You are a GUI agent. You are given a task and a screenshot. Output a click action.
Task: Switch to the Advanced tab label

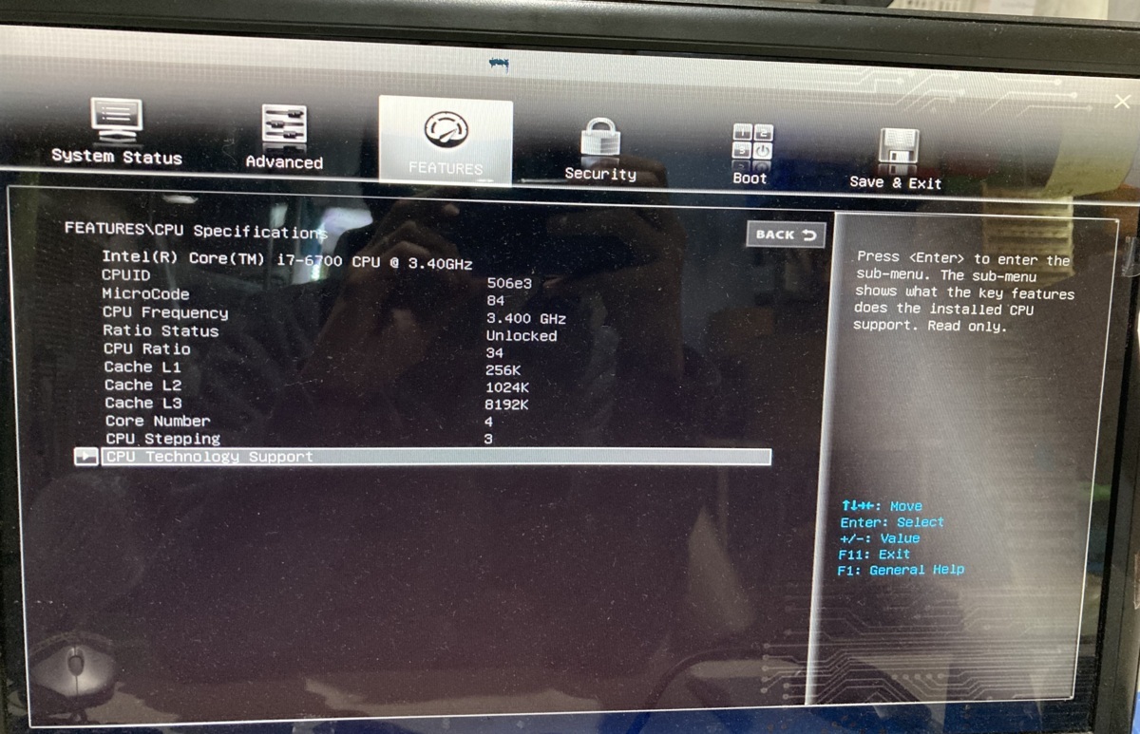(284, 162)
